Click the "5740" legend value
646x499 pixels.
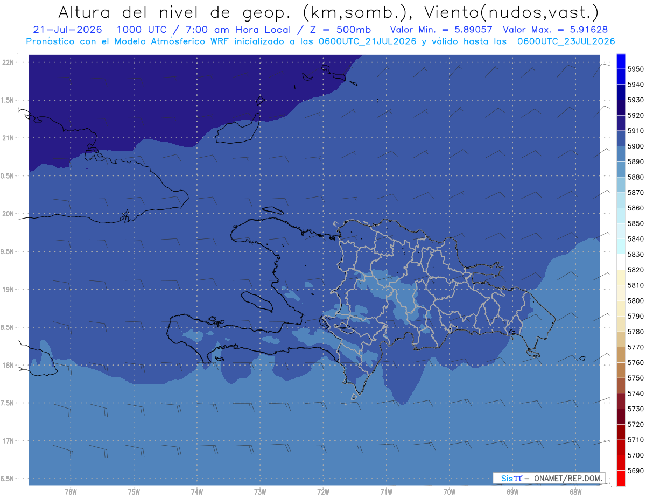[x=635, y=393]
